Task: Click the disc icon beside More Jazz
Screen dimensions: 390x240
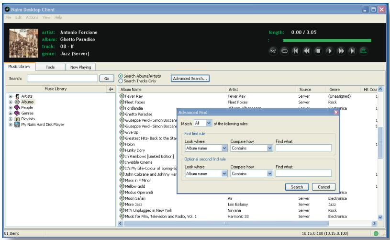Action: (122, 204)
